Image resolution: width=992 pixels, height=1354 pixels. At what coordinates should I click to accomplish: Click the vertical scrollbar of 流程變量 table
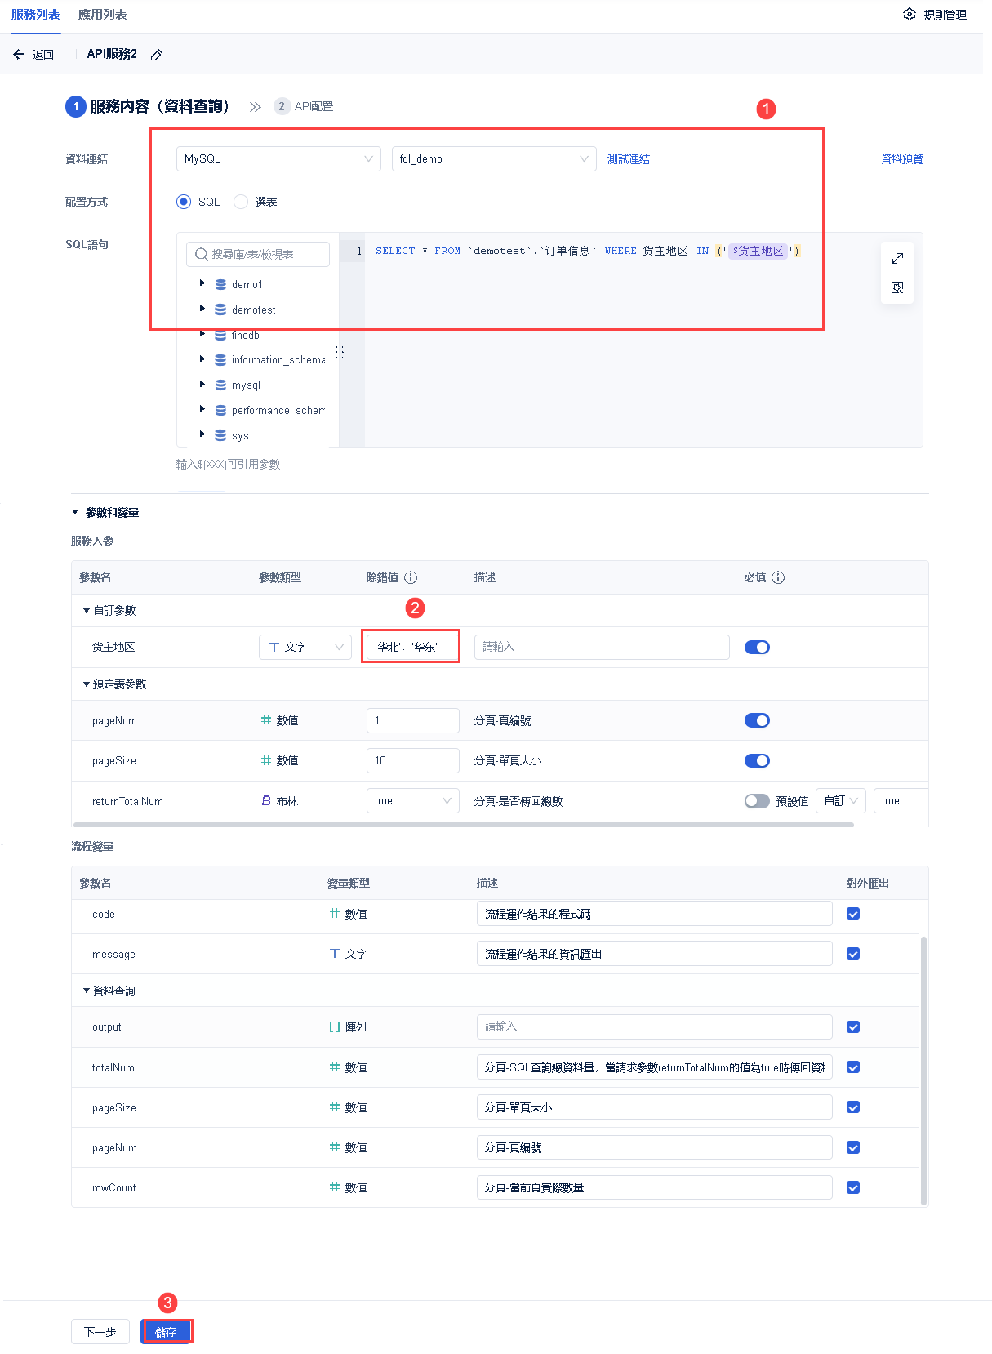(923, 1070)
